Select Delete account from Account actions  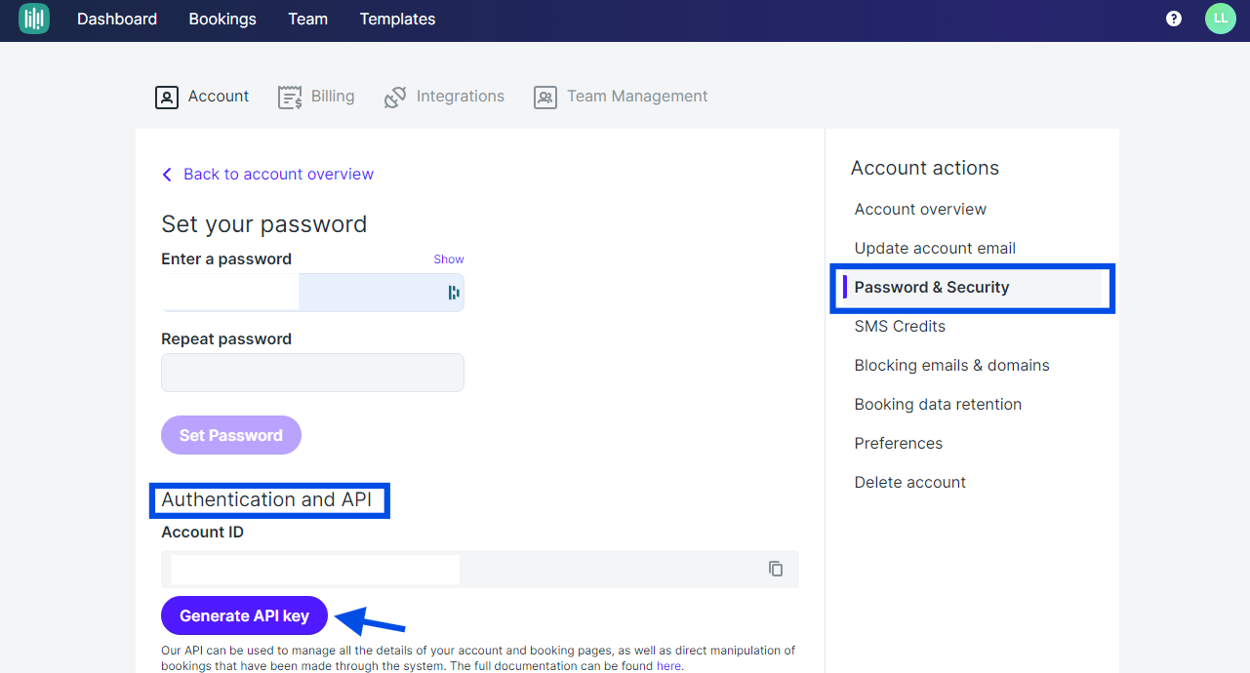[x=909, y=482]
